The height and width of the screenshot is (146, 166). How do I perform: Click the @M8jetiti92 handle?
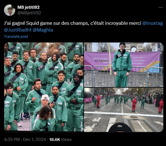[x=29, y=13]
